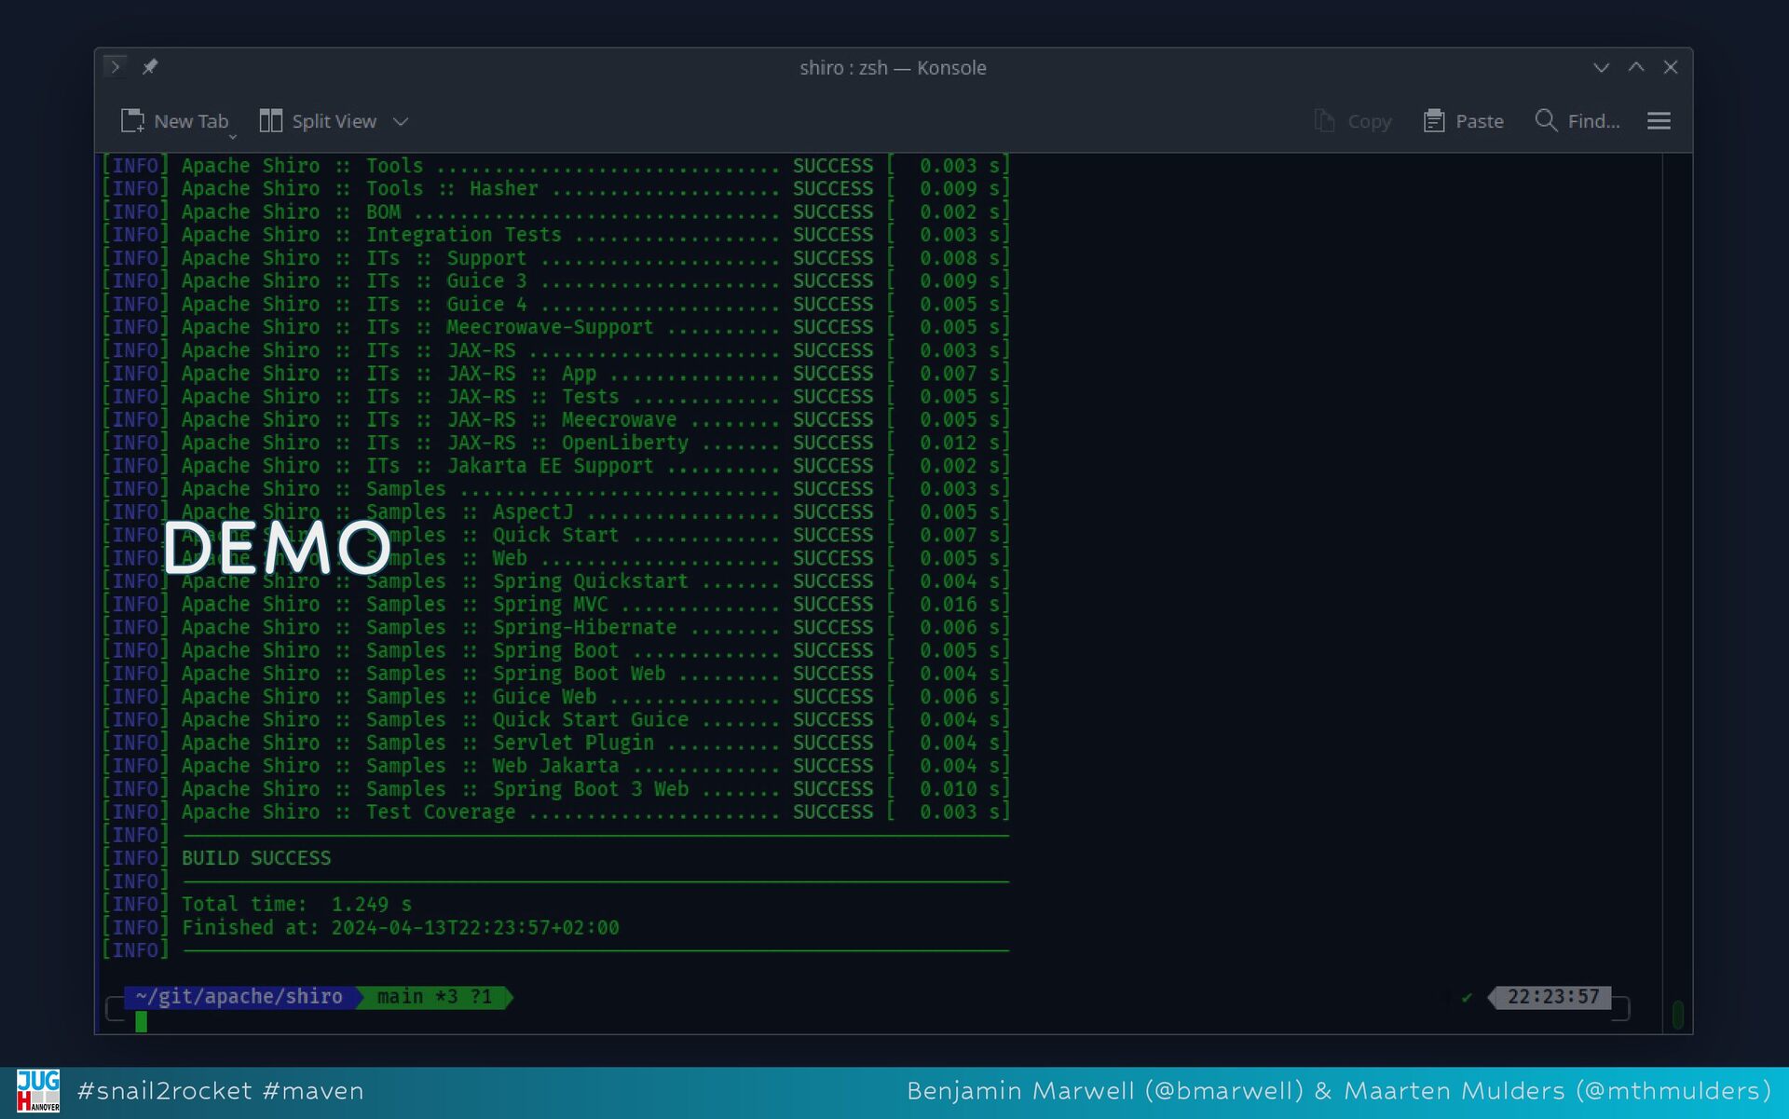Maximize the Konsole window
The height and width of the screenshot is (1119, 1789).
1636,68
